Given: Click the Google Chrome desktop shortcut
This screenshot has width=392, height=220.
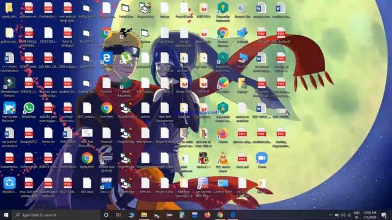Looking at the screenshot, I should tap(223, 37).
